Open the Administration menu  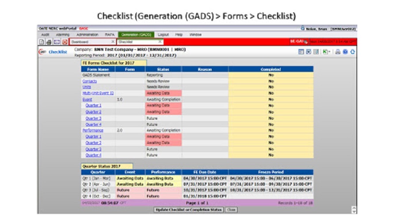pos(87,34)
